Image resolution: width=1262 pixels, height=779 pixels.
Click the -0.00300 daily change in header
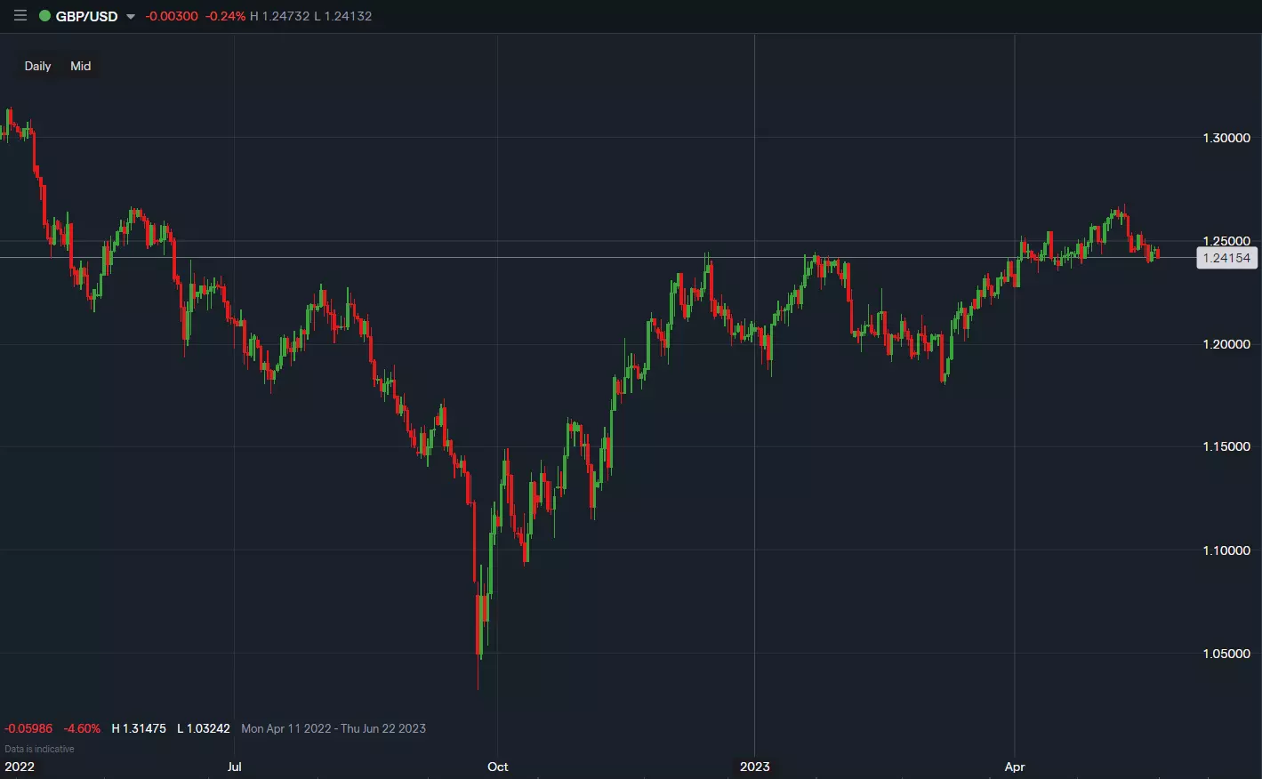172,16
